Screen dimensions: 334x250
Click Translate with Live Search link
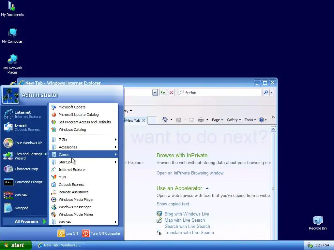coord(189,232)
